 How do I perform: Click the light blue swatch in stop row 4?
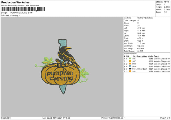point(130,66)
